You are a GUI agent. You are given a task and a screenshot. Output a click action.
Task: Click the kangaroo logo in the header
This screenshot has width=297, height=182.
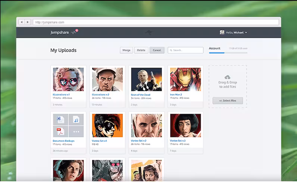pyautogui.click(x=149, y=32)
